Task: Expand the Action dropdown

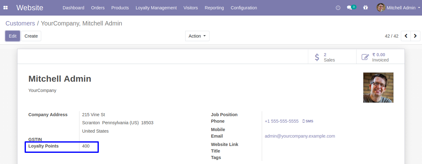Action: point(197,36)
